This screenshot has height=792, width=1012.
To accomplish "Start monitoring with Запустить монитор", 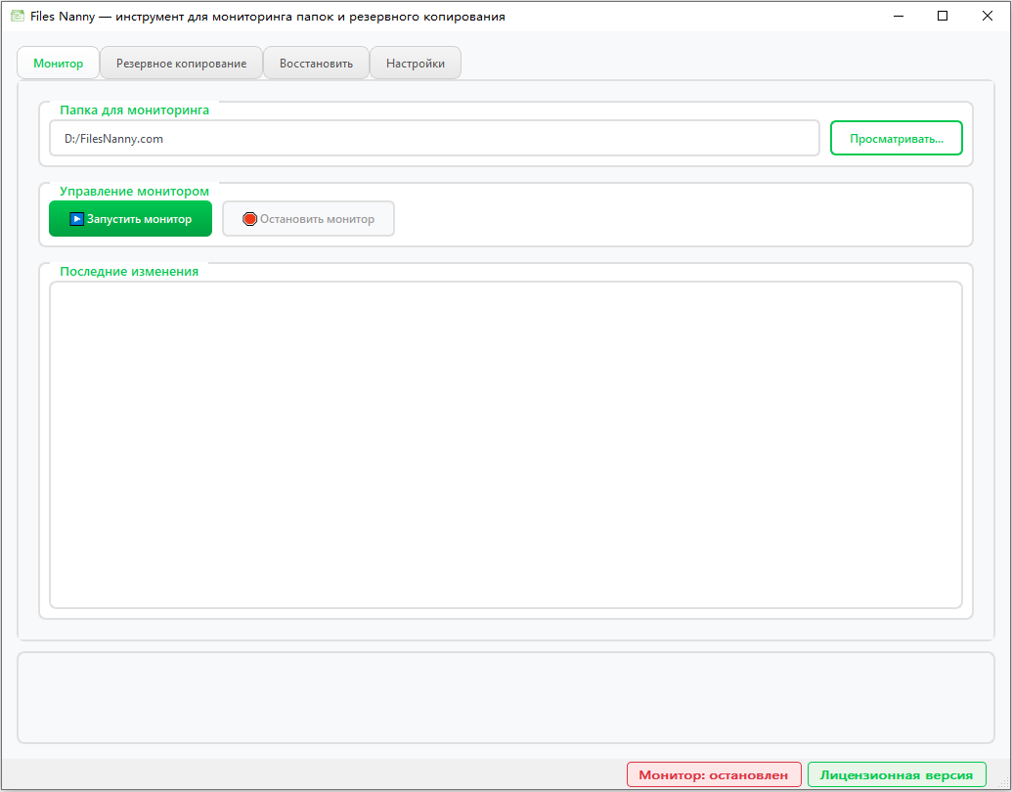I will click(130, 219).
